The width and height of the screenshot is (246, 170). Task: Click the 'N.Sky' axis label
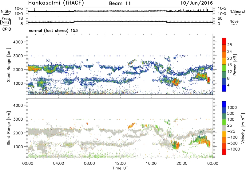pos(6,11)
